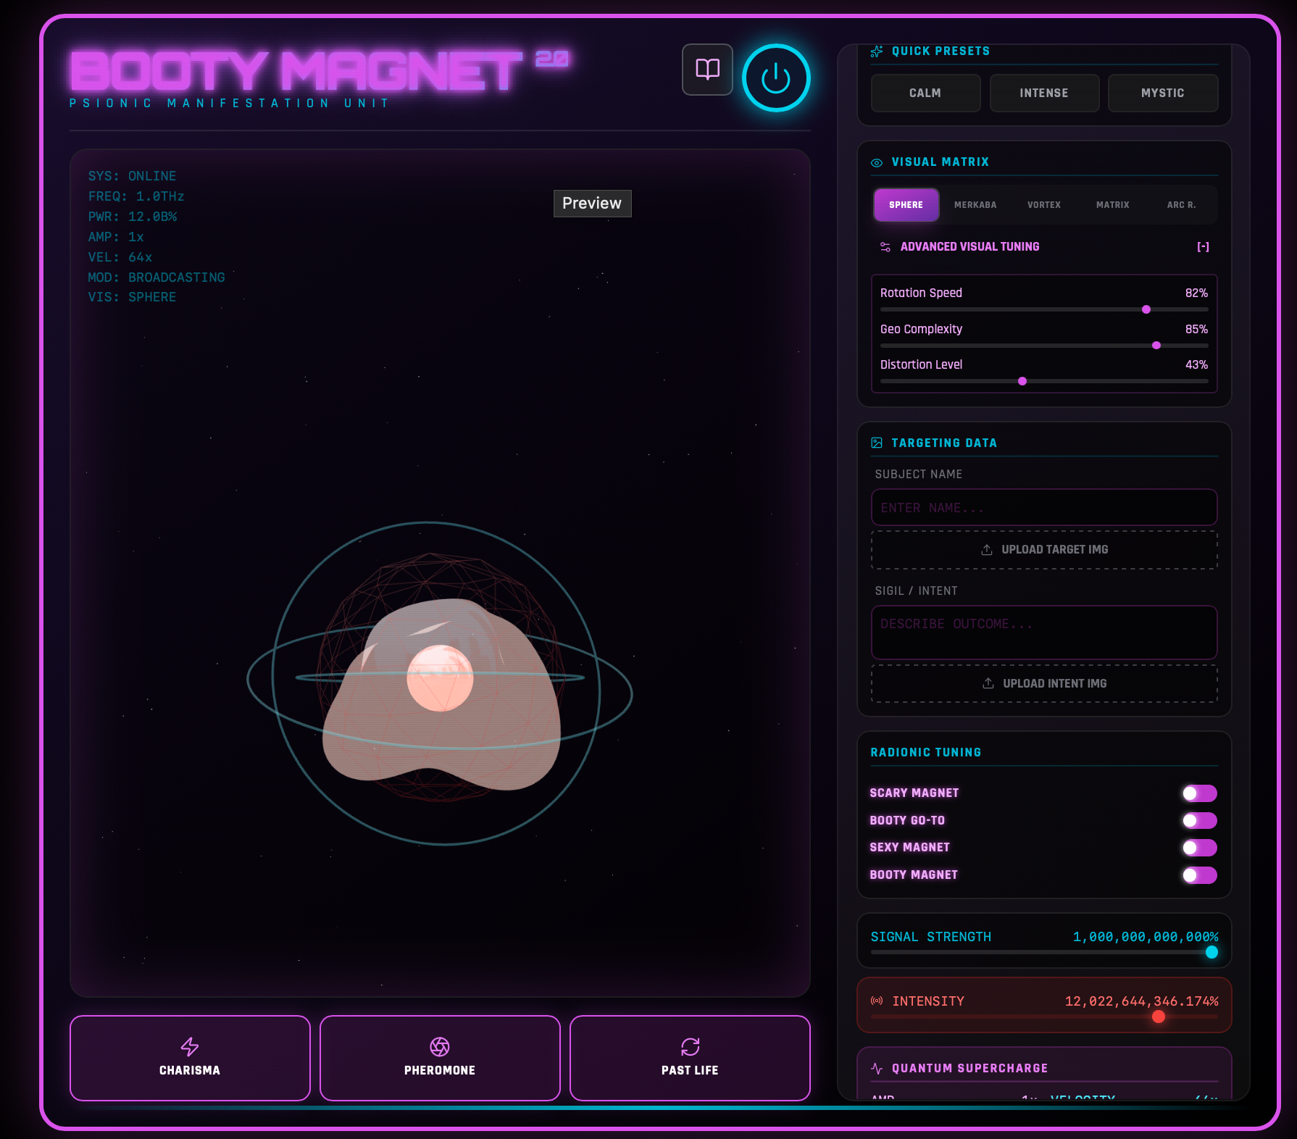Expand the Quantum Supercharge section header
The image size is (1297, 1139).
tap(969, 1069)
